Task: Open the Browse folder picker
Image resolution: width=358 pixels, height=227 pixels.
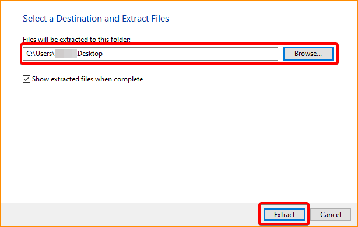Action: click(308, 54)
